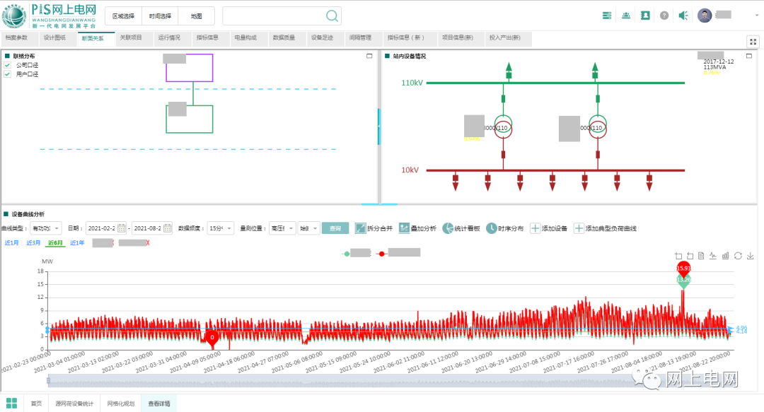
Task: Maximize the 站内设备情况 panel
Action: (749, 56)
